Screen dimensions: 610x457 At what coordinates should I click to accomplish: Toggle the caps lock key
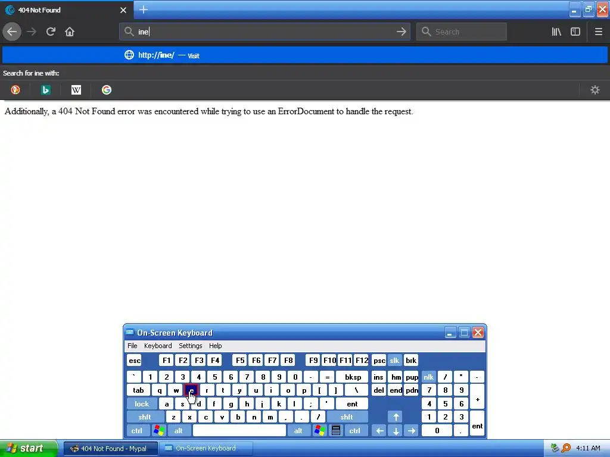tap(142, 404)
